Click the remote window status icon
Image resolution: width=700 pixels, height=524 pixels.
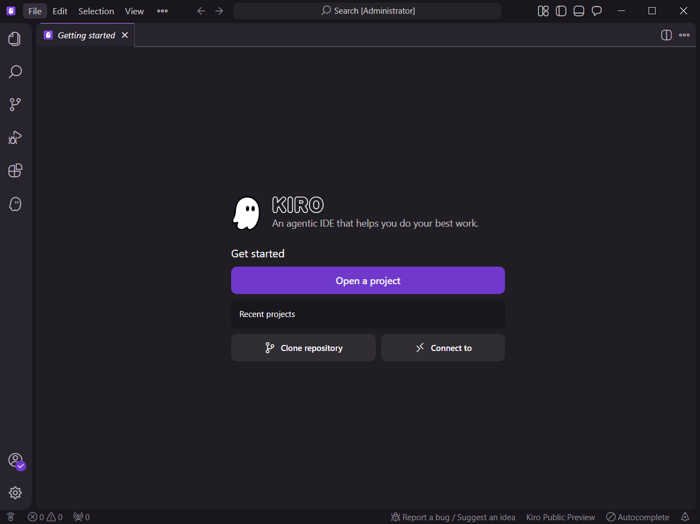(x=10, y=517)
